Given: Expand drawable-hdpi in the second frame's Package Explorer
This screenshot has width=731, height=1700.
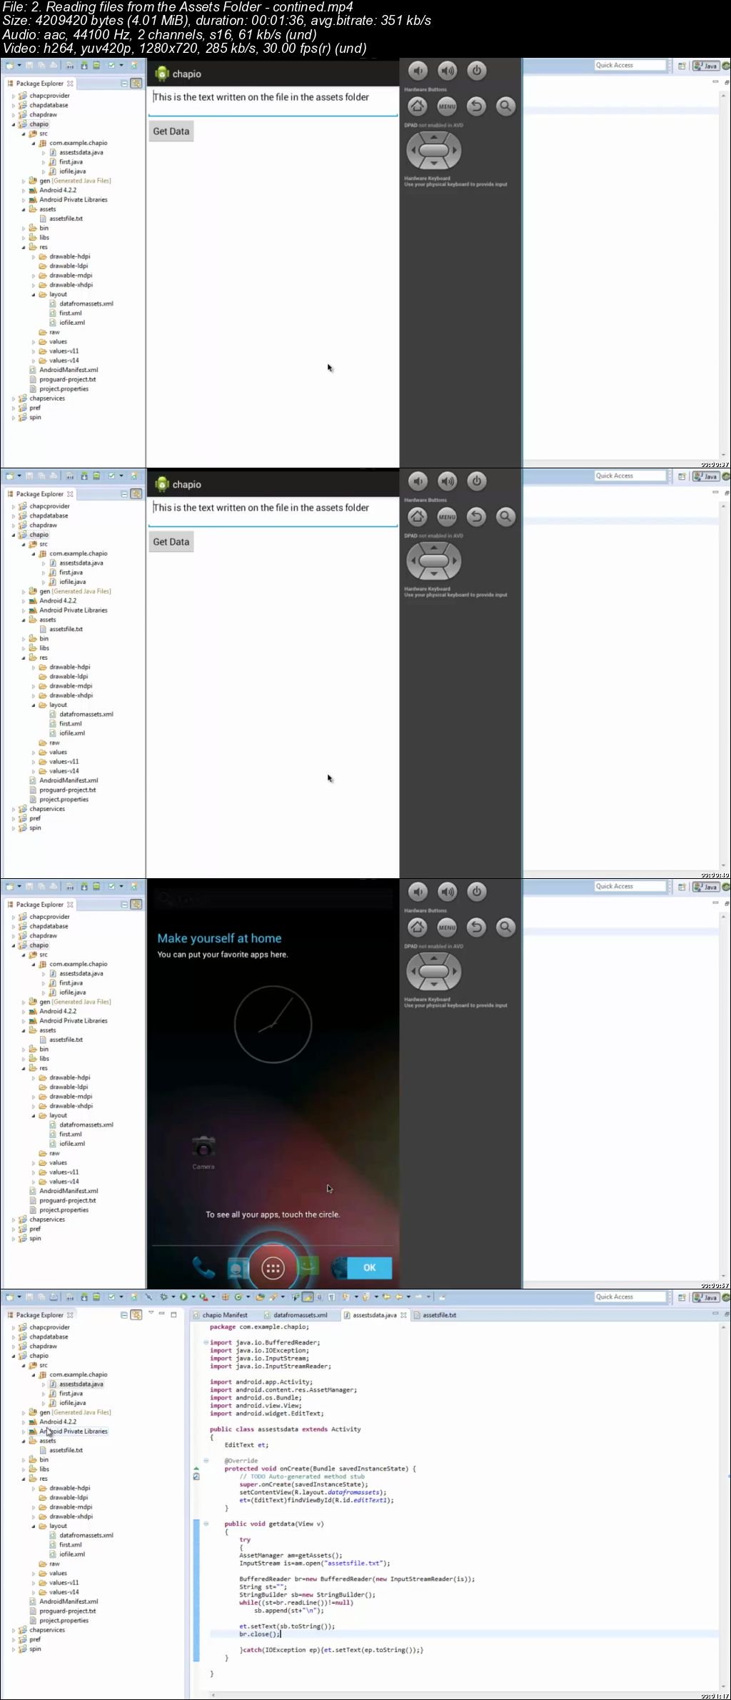Looking at the screenshot, I should (33, 667).
